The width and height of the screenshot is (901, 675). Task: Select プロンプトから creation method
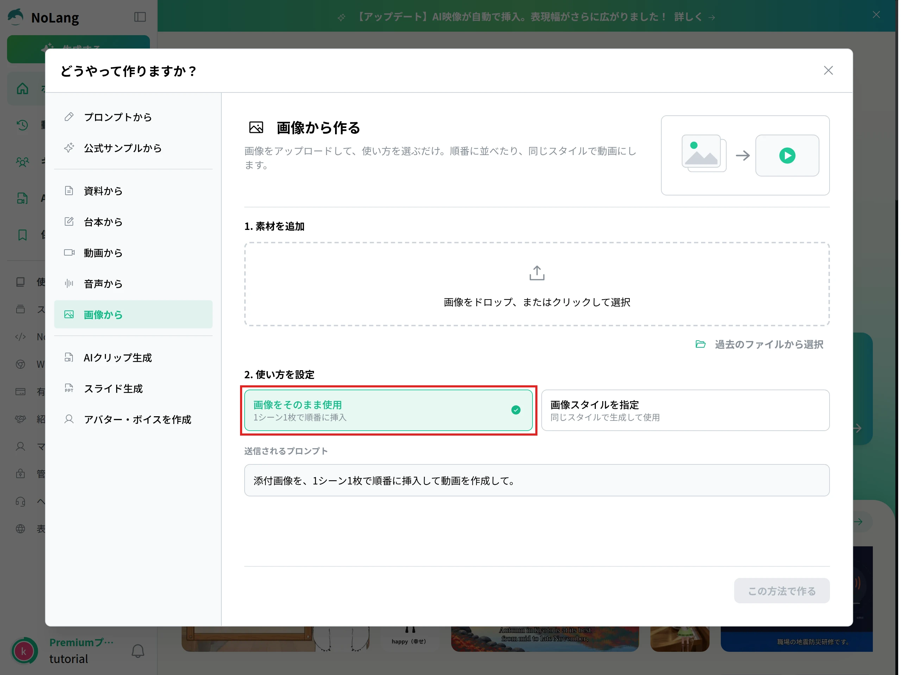coord(133,117)
